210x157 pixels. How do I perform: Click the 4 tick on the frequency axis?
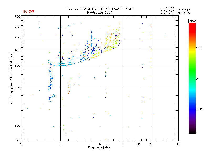[x=100, y=144]
